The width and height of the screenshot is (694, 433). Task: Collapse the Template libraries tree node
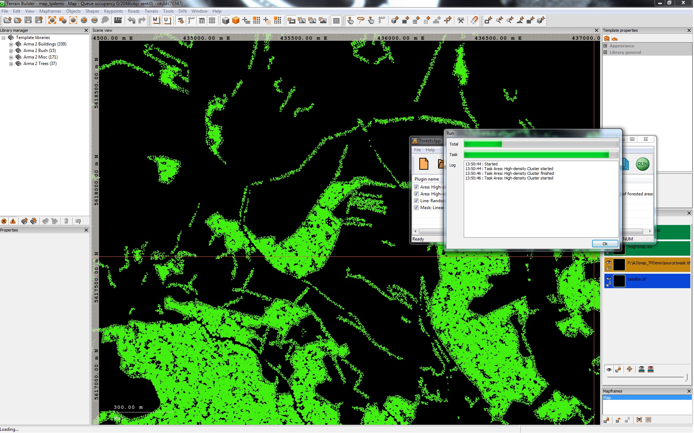pos(4,37)
